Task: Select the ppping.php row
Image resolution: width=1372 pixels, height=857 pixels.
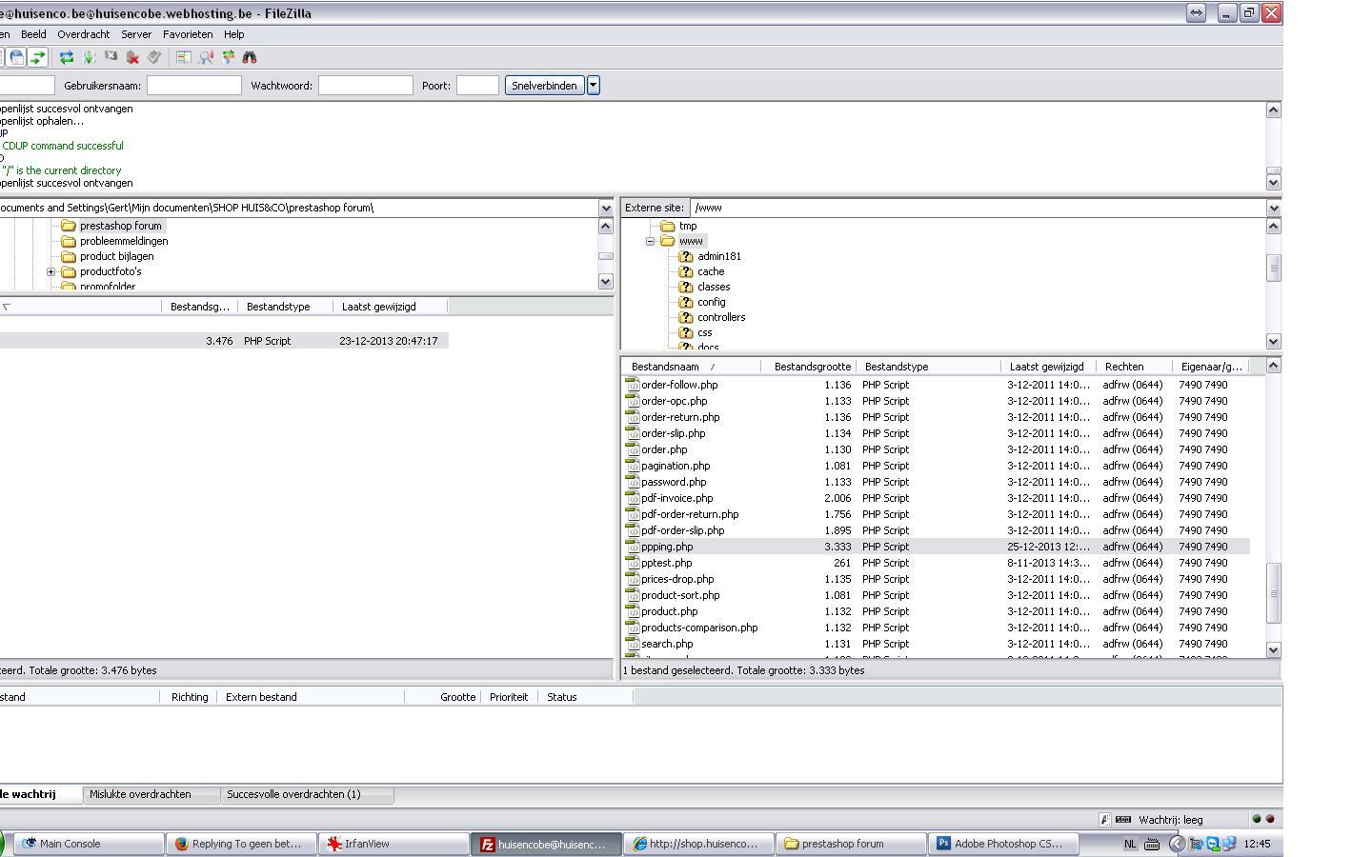Action: [x=937, y=547]
